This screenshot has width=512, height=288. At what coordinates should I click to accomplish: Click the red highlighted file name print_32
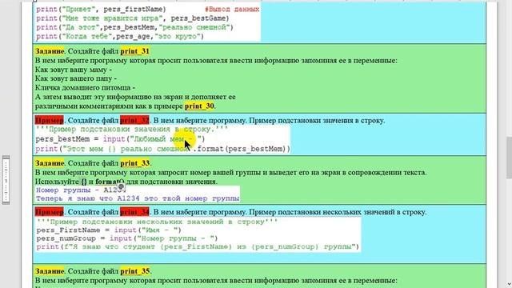(134, 121)
